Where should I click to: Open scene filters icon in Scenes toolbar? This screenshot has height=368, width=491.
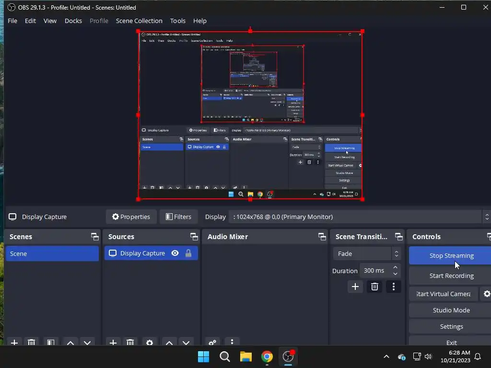(51, 342)
